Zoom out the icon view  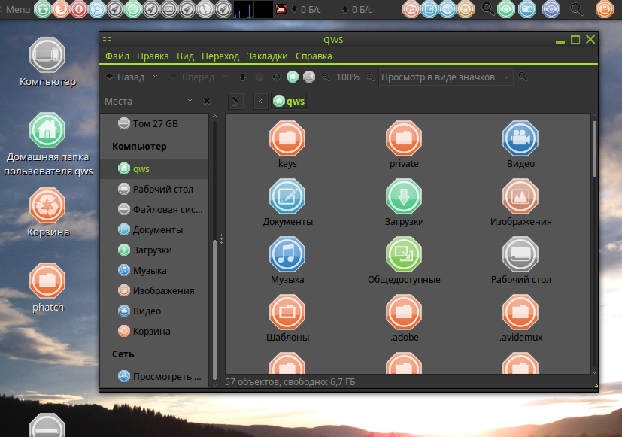(x=326, y=77)
